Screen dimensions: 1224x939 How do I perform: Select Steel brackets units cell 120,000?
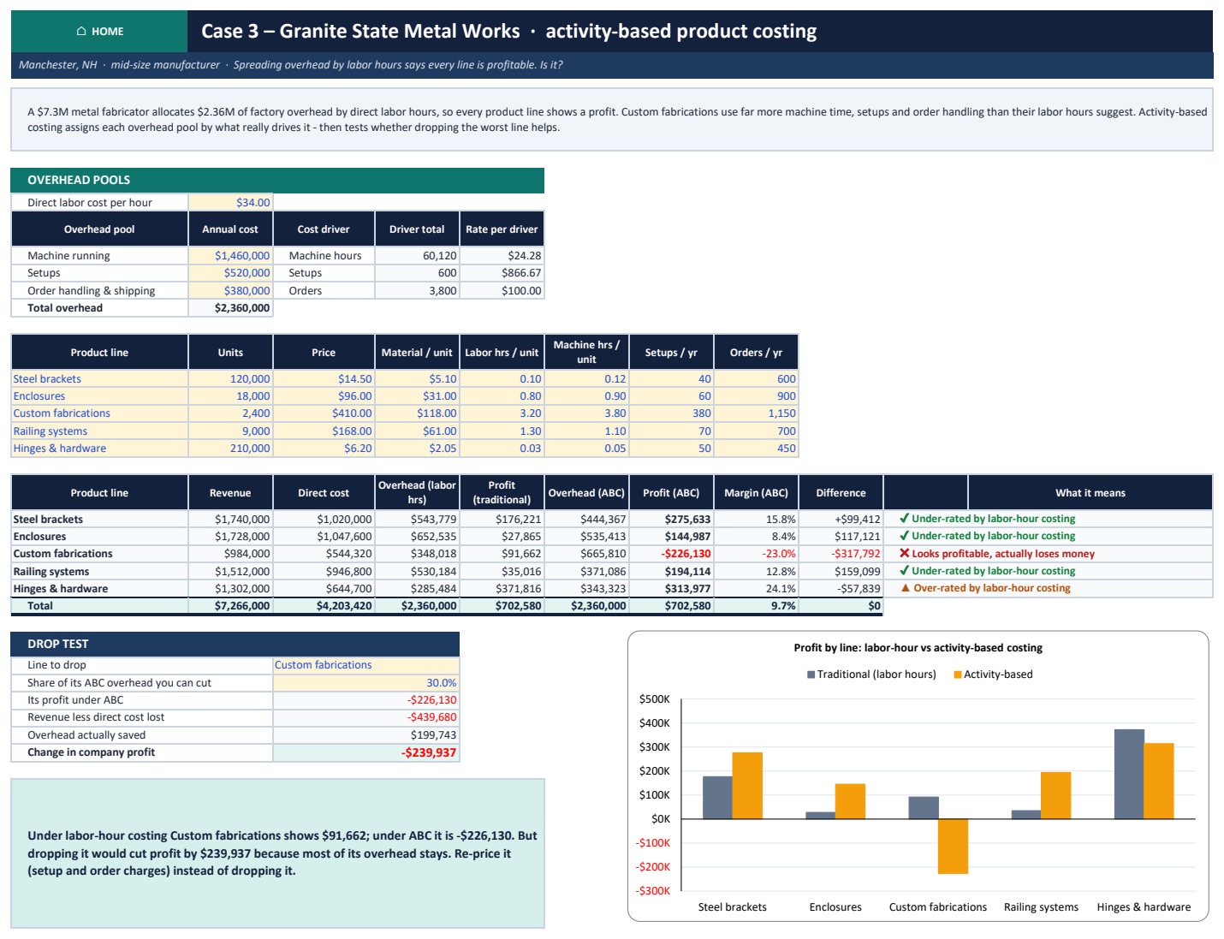(x=230, y=379)
